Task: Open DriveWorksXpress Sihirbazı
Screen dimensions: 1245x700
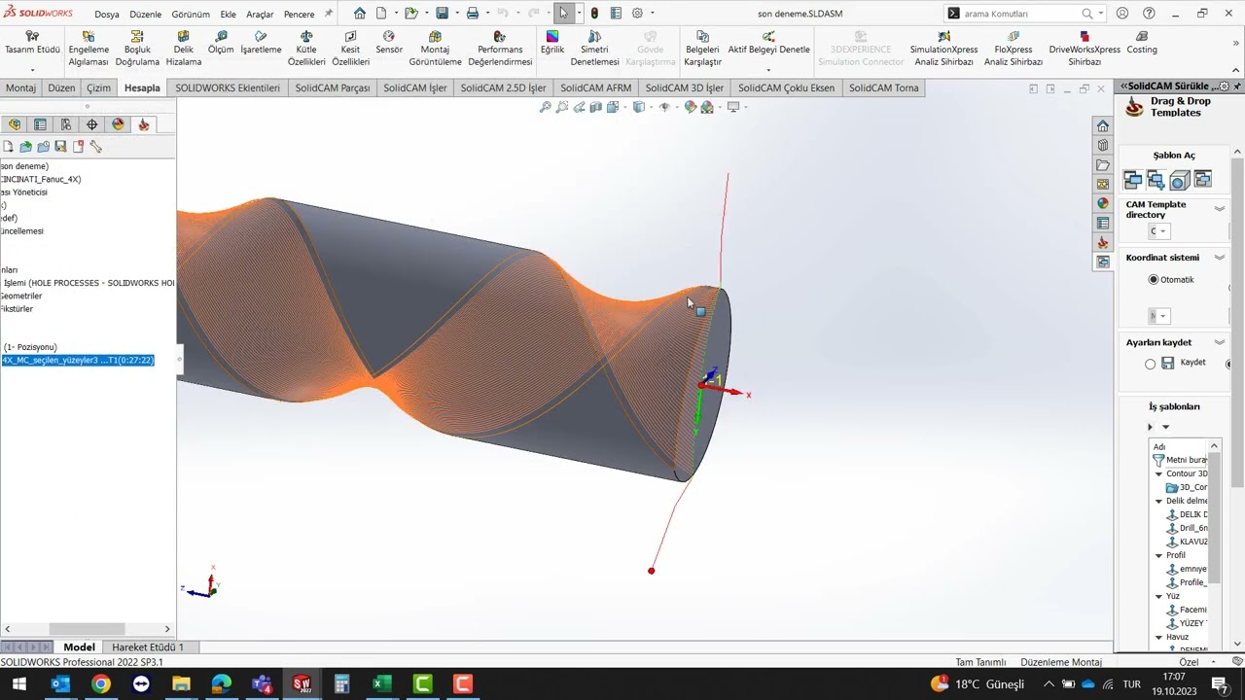Action: 1085,49
